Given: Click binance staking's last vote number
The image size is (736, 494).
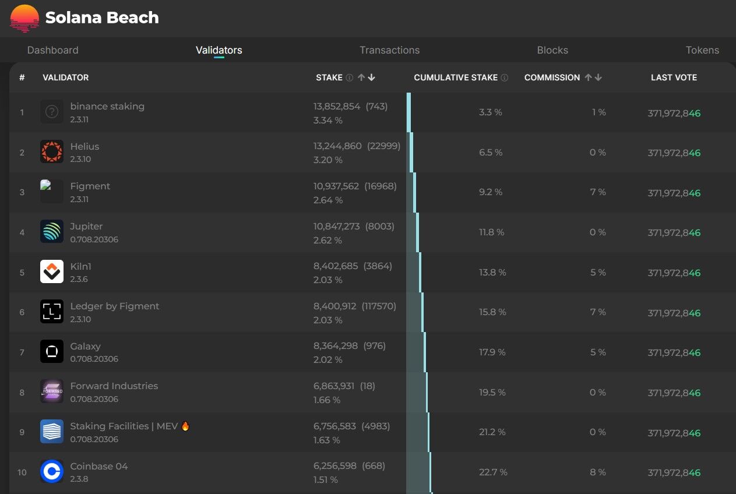Looking at the screenshot, I should coord(674,113).
